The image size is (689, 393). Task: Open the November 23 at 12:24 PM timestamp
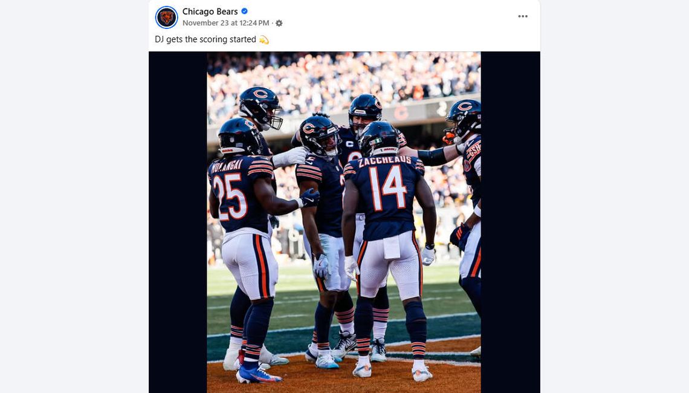226,23
